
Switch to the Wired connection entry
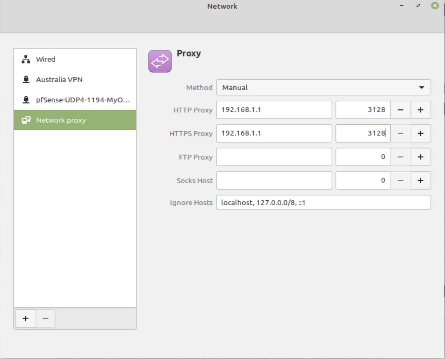coord(46,59)
